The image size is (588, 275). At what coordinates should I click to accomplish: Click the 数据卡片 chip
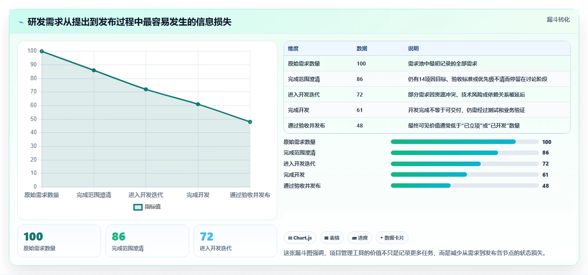(392, 238)
